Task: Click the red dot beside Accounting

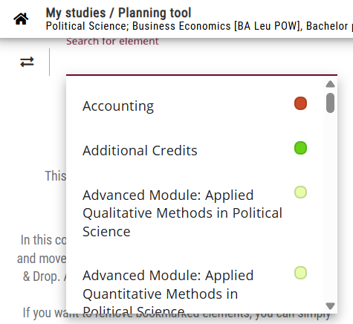Action: tap(300, 103)
